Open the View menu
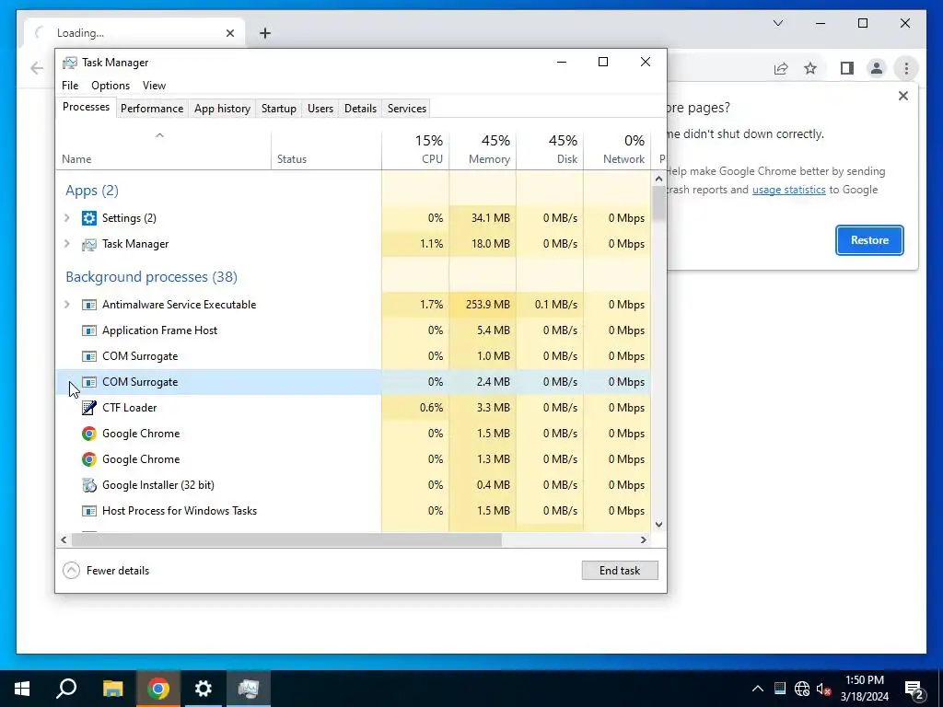 pos(154,86)
